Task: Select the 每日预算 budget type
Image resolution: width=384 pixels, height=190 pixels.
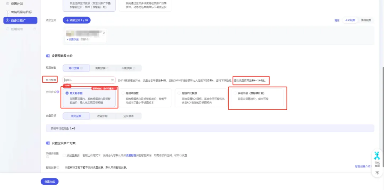Action: pyautogui.click(x=76, y=68)
